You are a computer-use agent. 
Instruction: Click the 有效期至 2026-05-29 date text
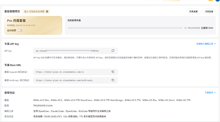tap(21, 26)
